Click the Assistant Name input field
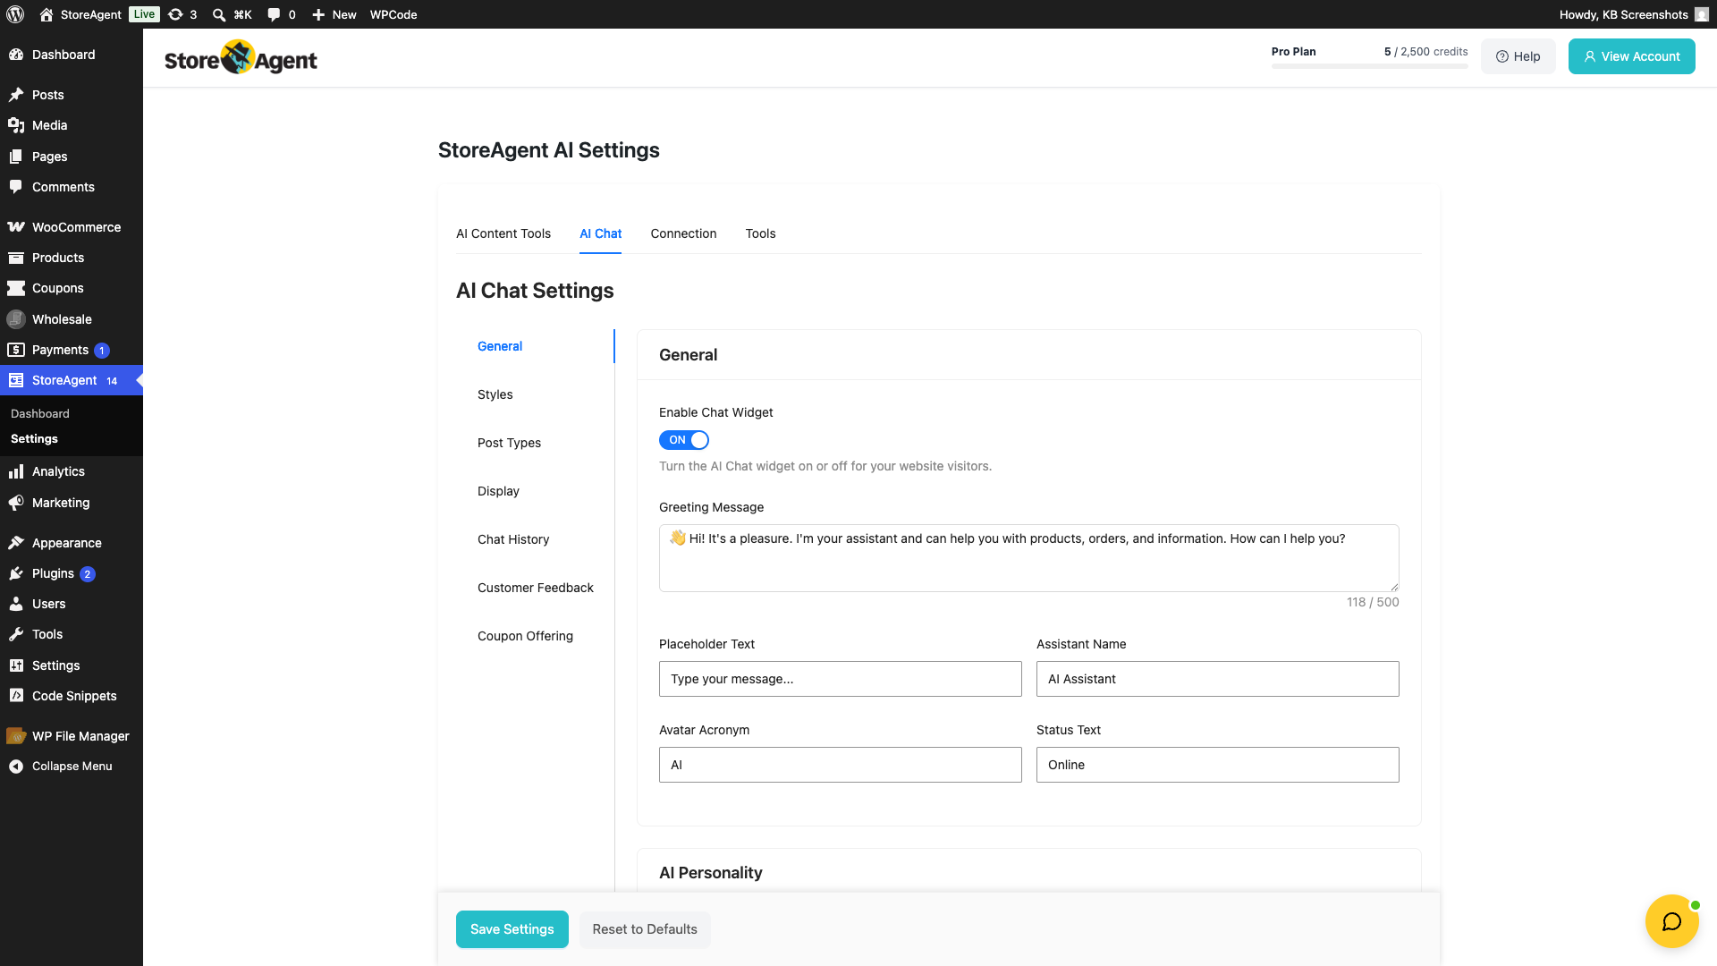This screenshot has width=1717, height=966. coord(1218,679)
